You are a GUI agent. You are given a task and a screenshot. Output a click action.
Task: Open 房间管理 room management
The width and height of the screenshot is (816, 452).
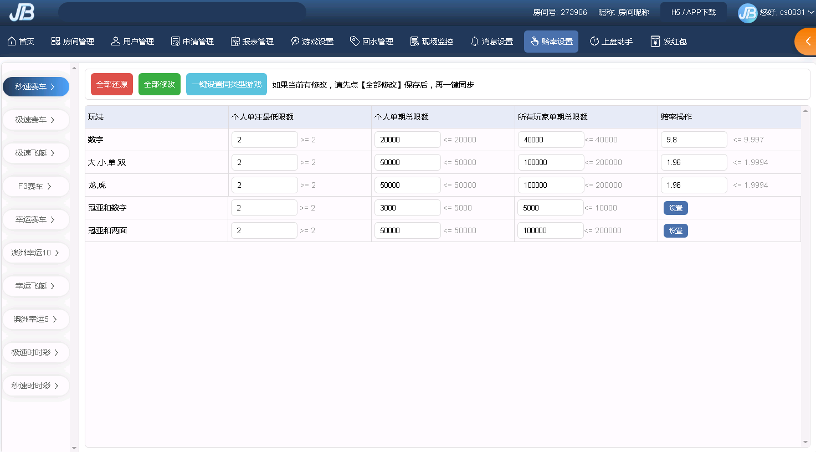(x=73, y=42)
